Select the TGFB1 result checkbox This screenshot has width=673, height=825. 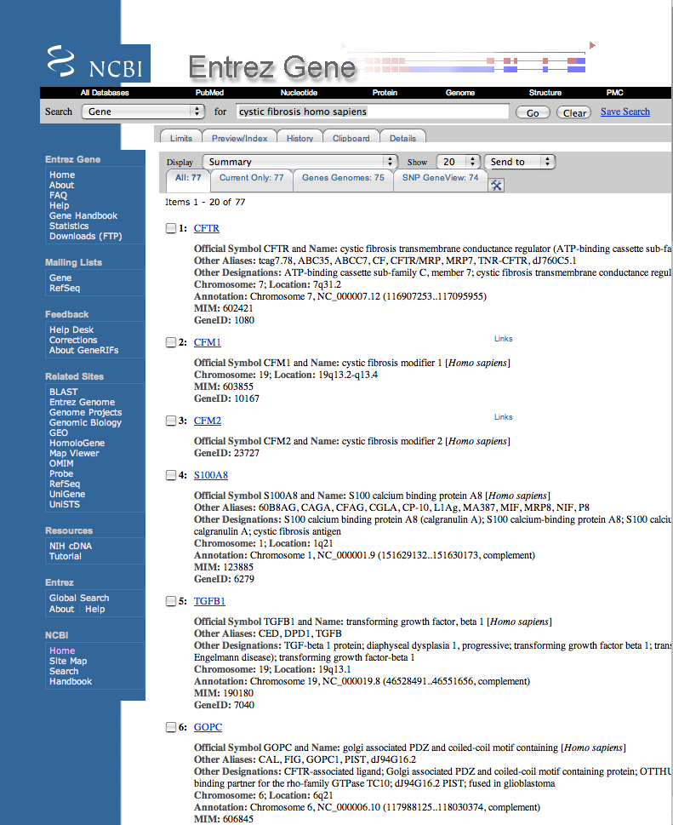click(171, 601)
